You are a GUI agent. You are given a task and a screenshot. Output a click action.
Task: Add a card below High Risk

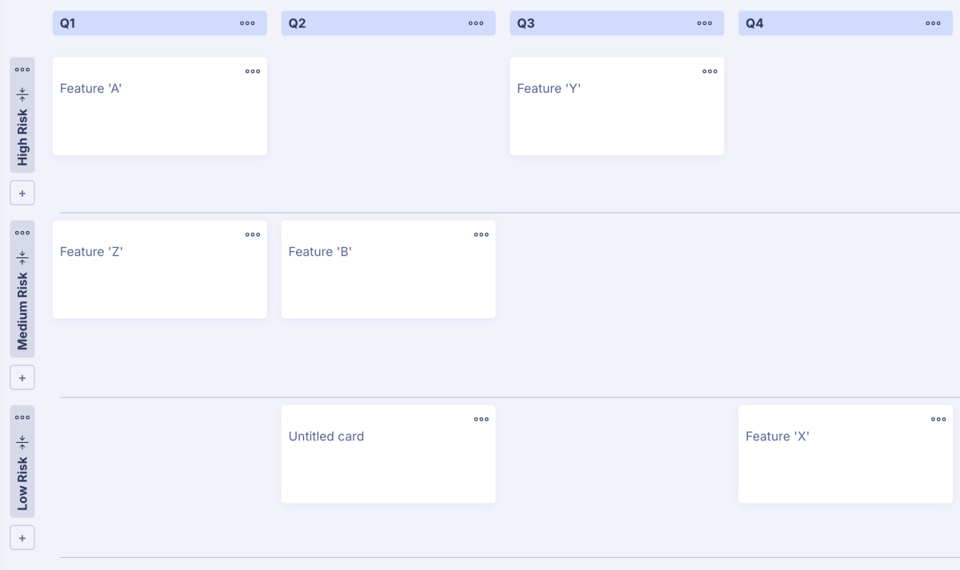coord(22,193)
